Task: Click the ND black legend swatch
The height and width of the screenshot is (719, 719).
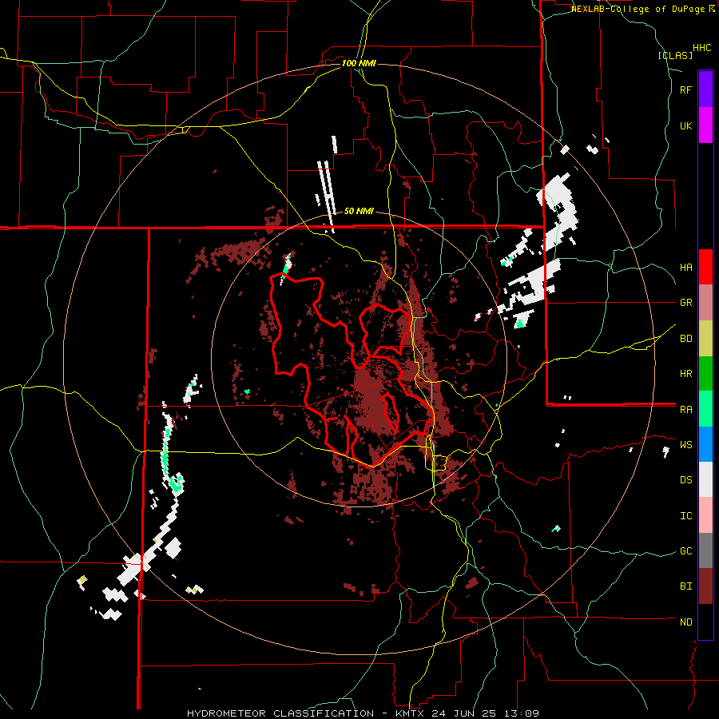Action: (705, 622)
